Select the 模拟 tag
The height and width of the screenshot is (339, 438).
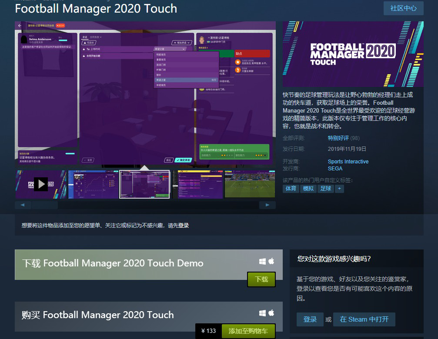308,189
